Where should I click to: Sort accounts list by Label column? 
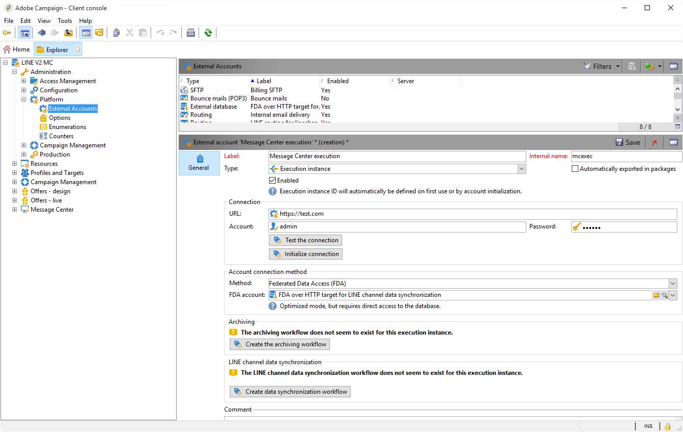pos(284,81)
